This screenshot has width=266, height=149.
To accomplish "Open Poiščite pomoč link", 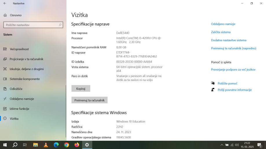I will click(228, 83).
